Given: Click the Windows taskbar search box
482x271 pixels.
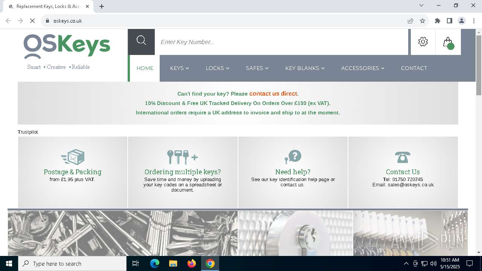Looking at the screenshot, I should 72,263.
